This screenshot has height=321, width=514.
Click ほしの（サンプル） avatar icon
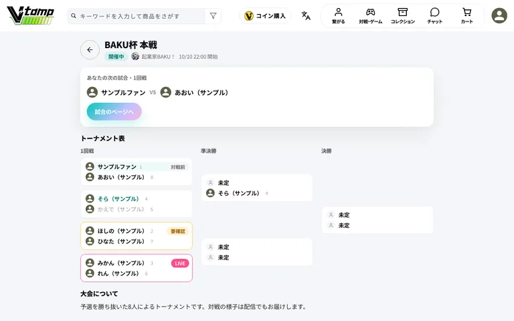click(x=90, y=231)
